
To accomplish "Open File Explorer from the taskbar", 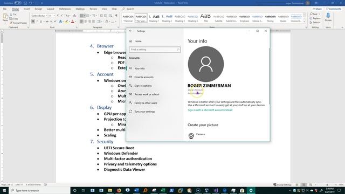I will (x=110, y=190).
